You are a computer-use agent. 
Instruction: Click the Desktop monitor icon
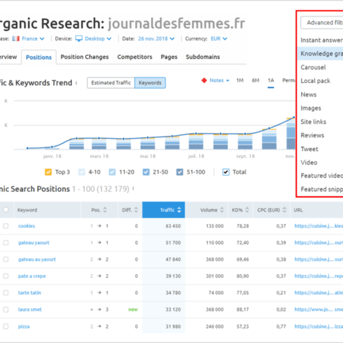pyautogui.click(x=79, y=38)
